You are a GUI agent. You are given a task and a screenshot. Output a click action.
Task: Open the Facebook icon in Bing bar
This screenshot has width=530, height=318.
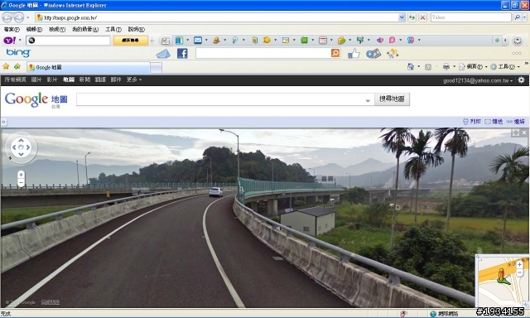[182, 53]
